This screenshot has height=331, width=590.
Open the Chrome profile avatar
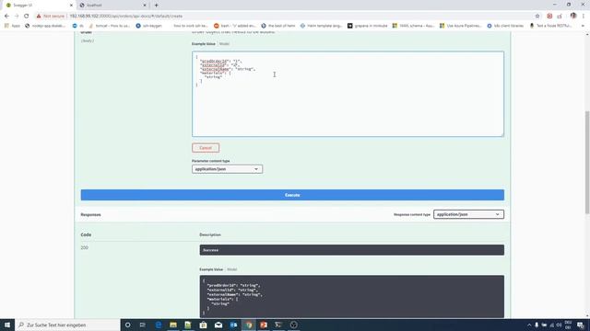(573, 16)
